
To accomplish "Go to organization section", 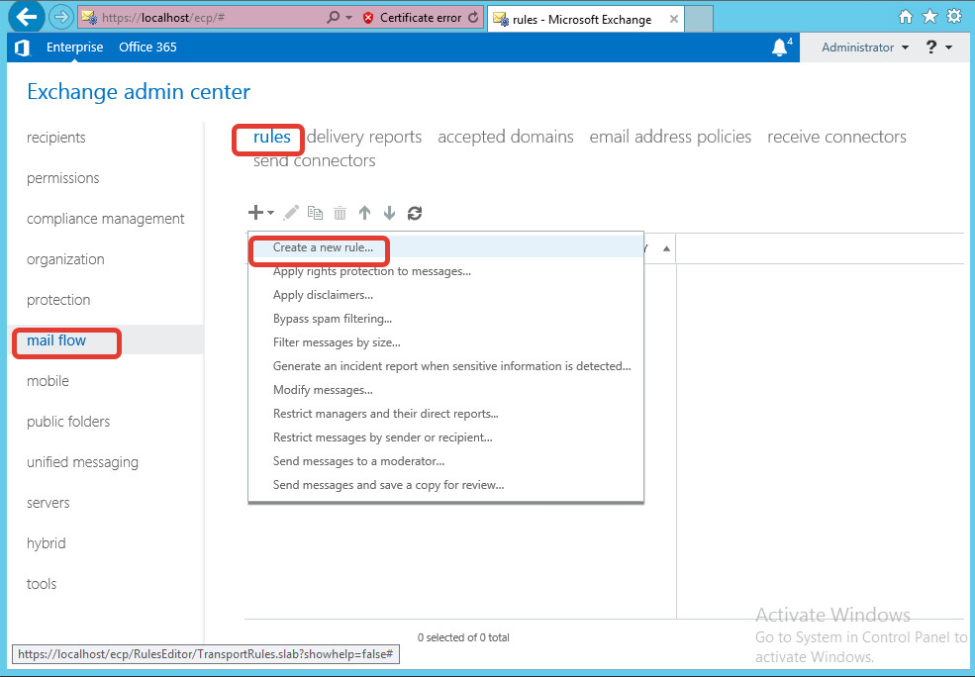I will (x=65, y=259).
